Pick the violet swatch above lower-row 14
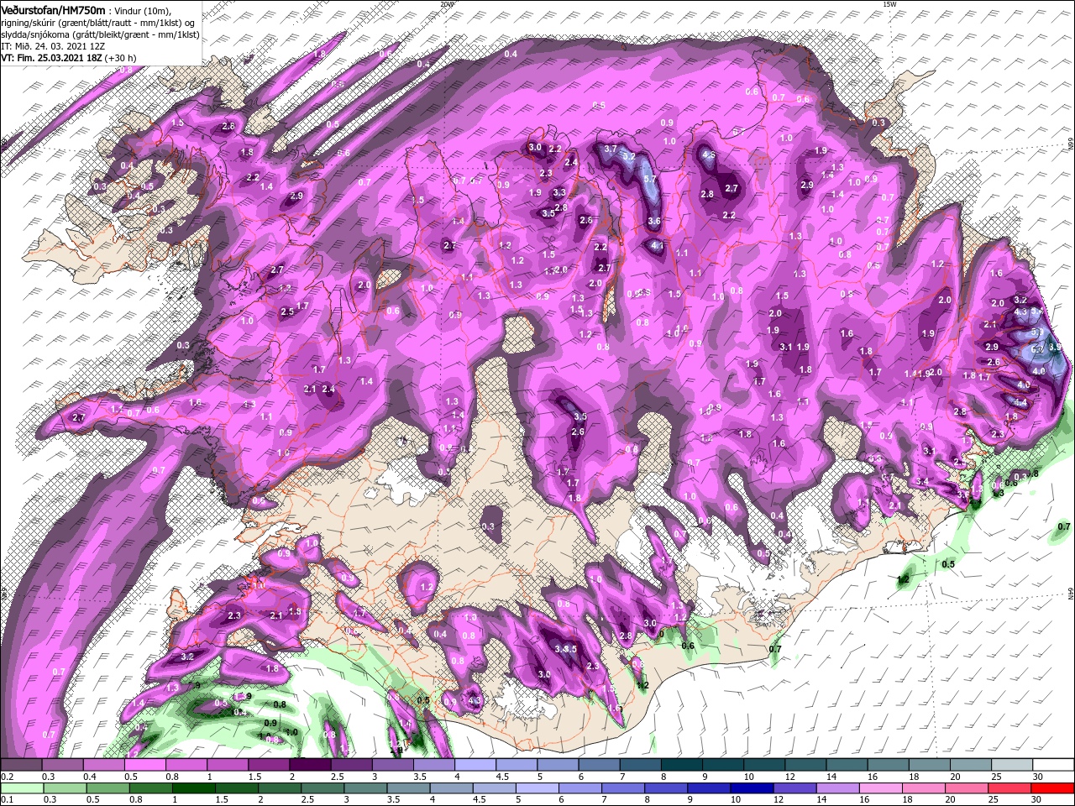Screen dimensions: 1075x806 coord(840,788)
